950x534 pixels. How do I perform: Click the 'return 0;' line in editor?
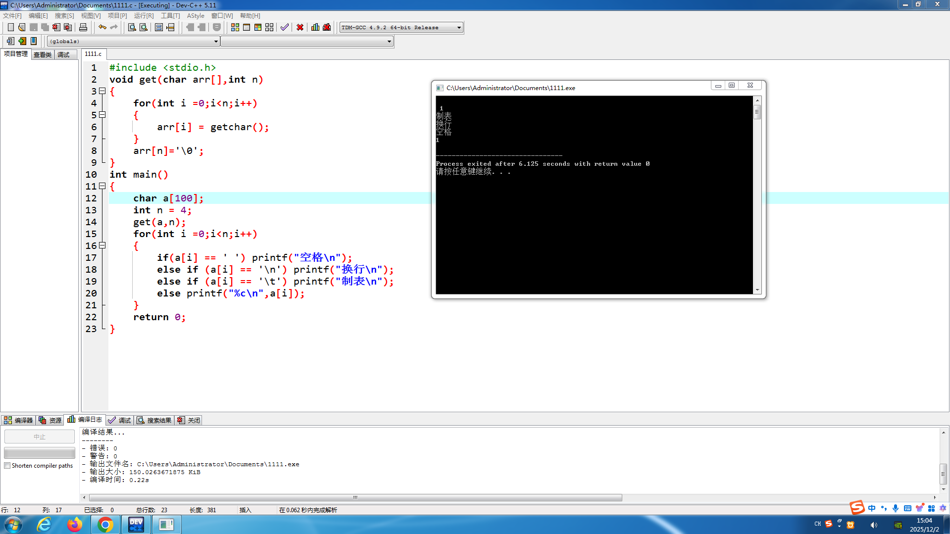tap(159, 317)
